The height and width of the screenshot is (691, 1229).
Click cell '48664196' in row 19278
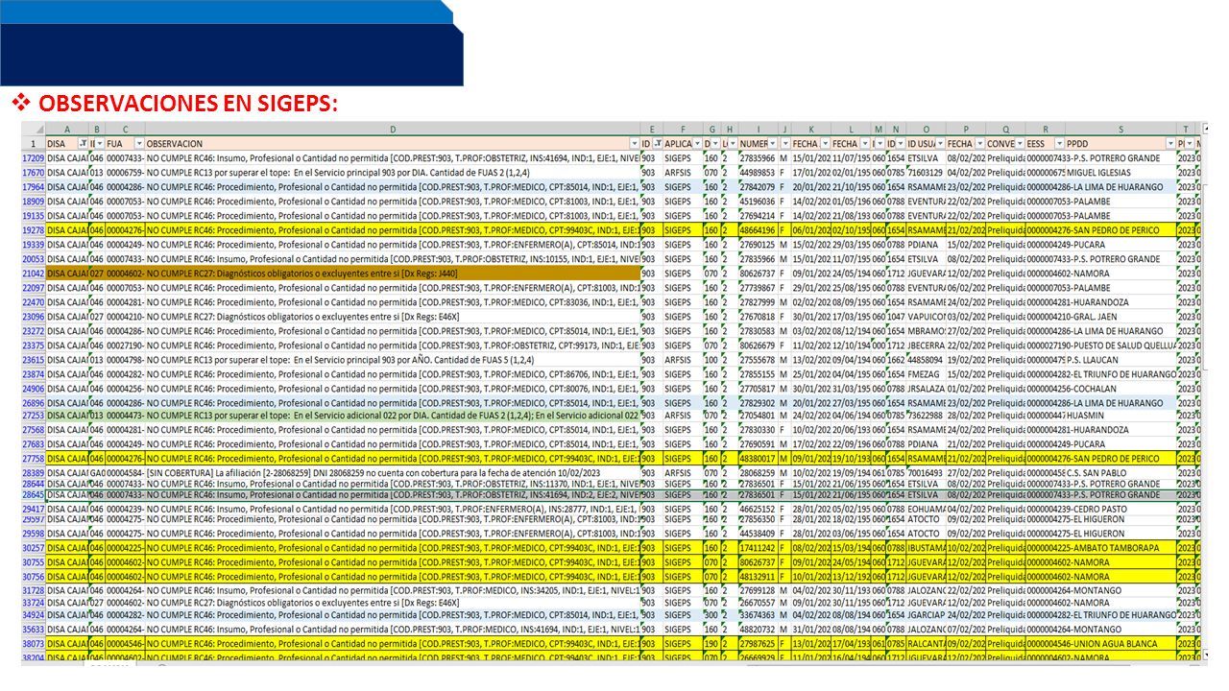[758, 230]
